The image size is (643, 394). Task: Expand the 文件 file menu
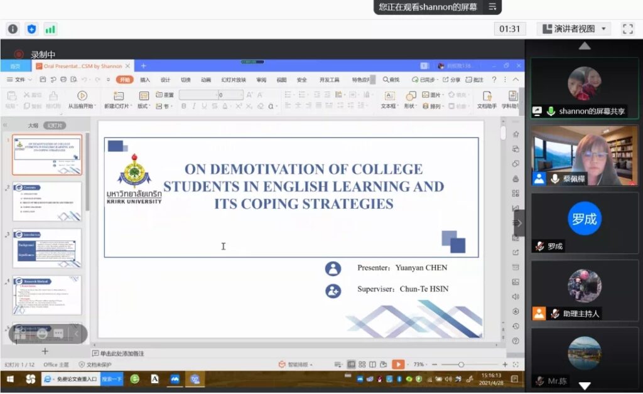click(x=19, y=80)
